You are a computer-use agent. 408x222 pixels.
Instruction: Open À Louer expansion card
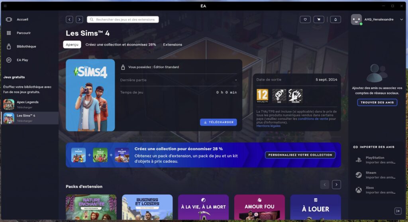[x=316, y=207]
